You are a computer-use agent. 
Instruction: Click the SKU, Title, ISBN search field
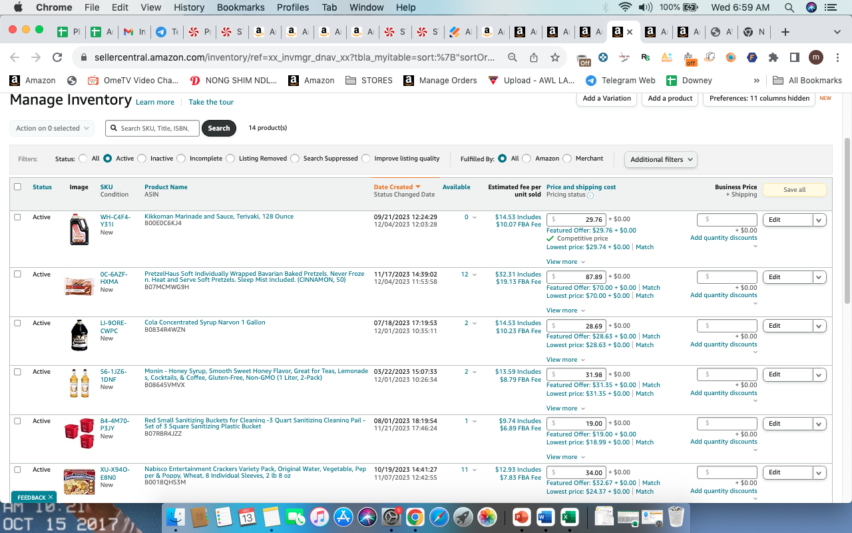[x=152, y=128]
